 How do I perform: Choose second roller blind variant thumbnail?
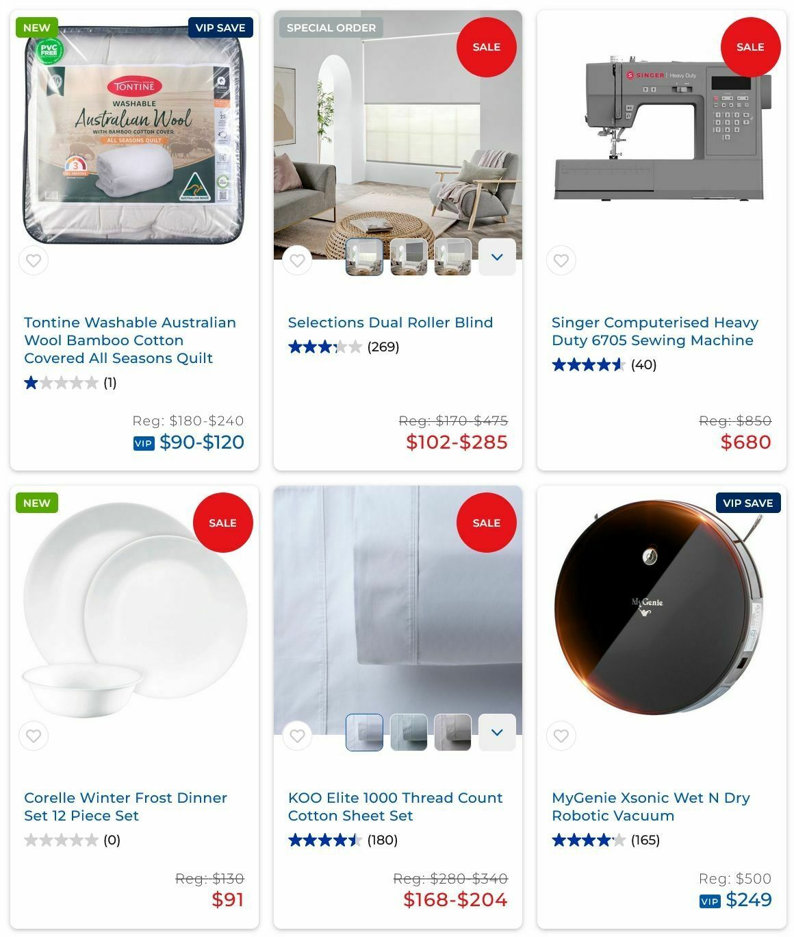pyautogui.click(x=409, y=258)
